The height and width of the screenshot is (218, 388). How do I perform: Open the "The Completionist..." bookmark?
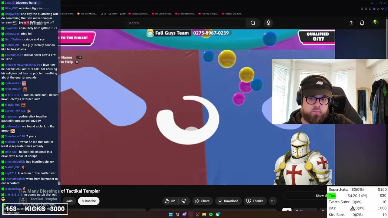162,14
